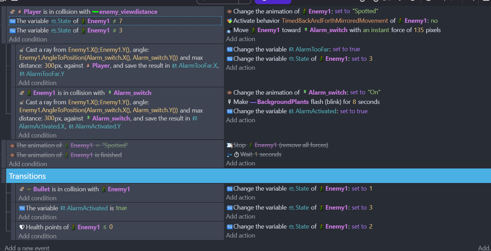
Task: Click the Bullet object icon in collision condition
Action: (29, 189)
